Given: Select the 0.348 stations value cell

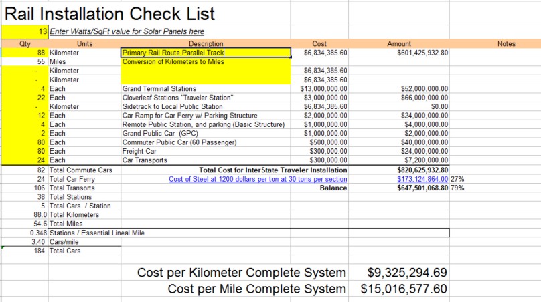Looking at the screenshot, I should tap(25, 233).
